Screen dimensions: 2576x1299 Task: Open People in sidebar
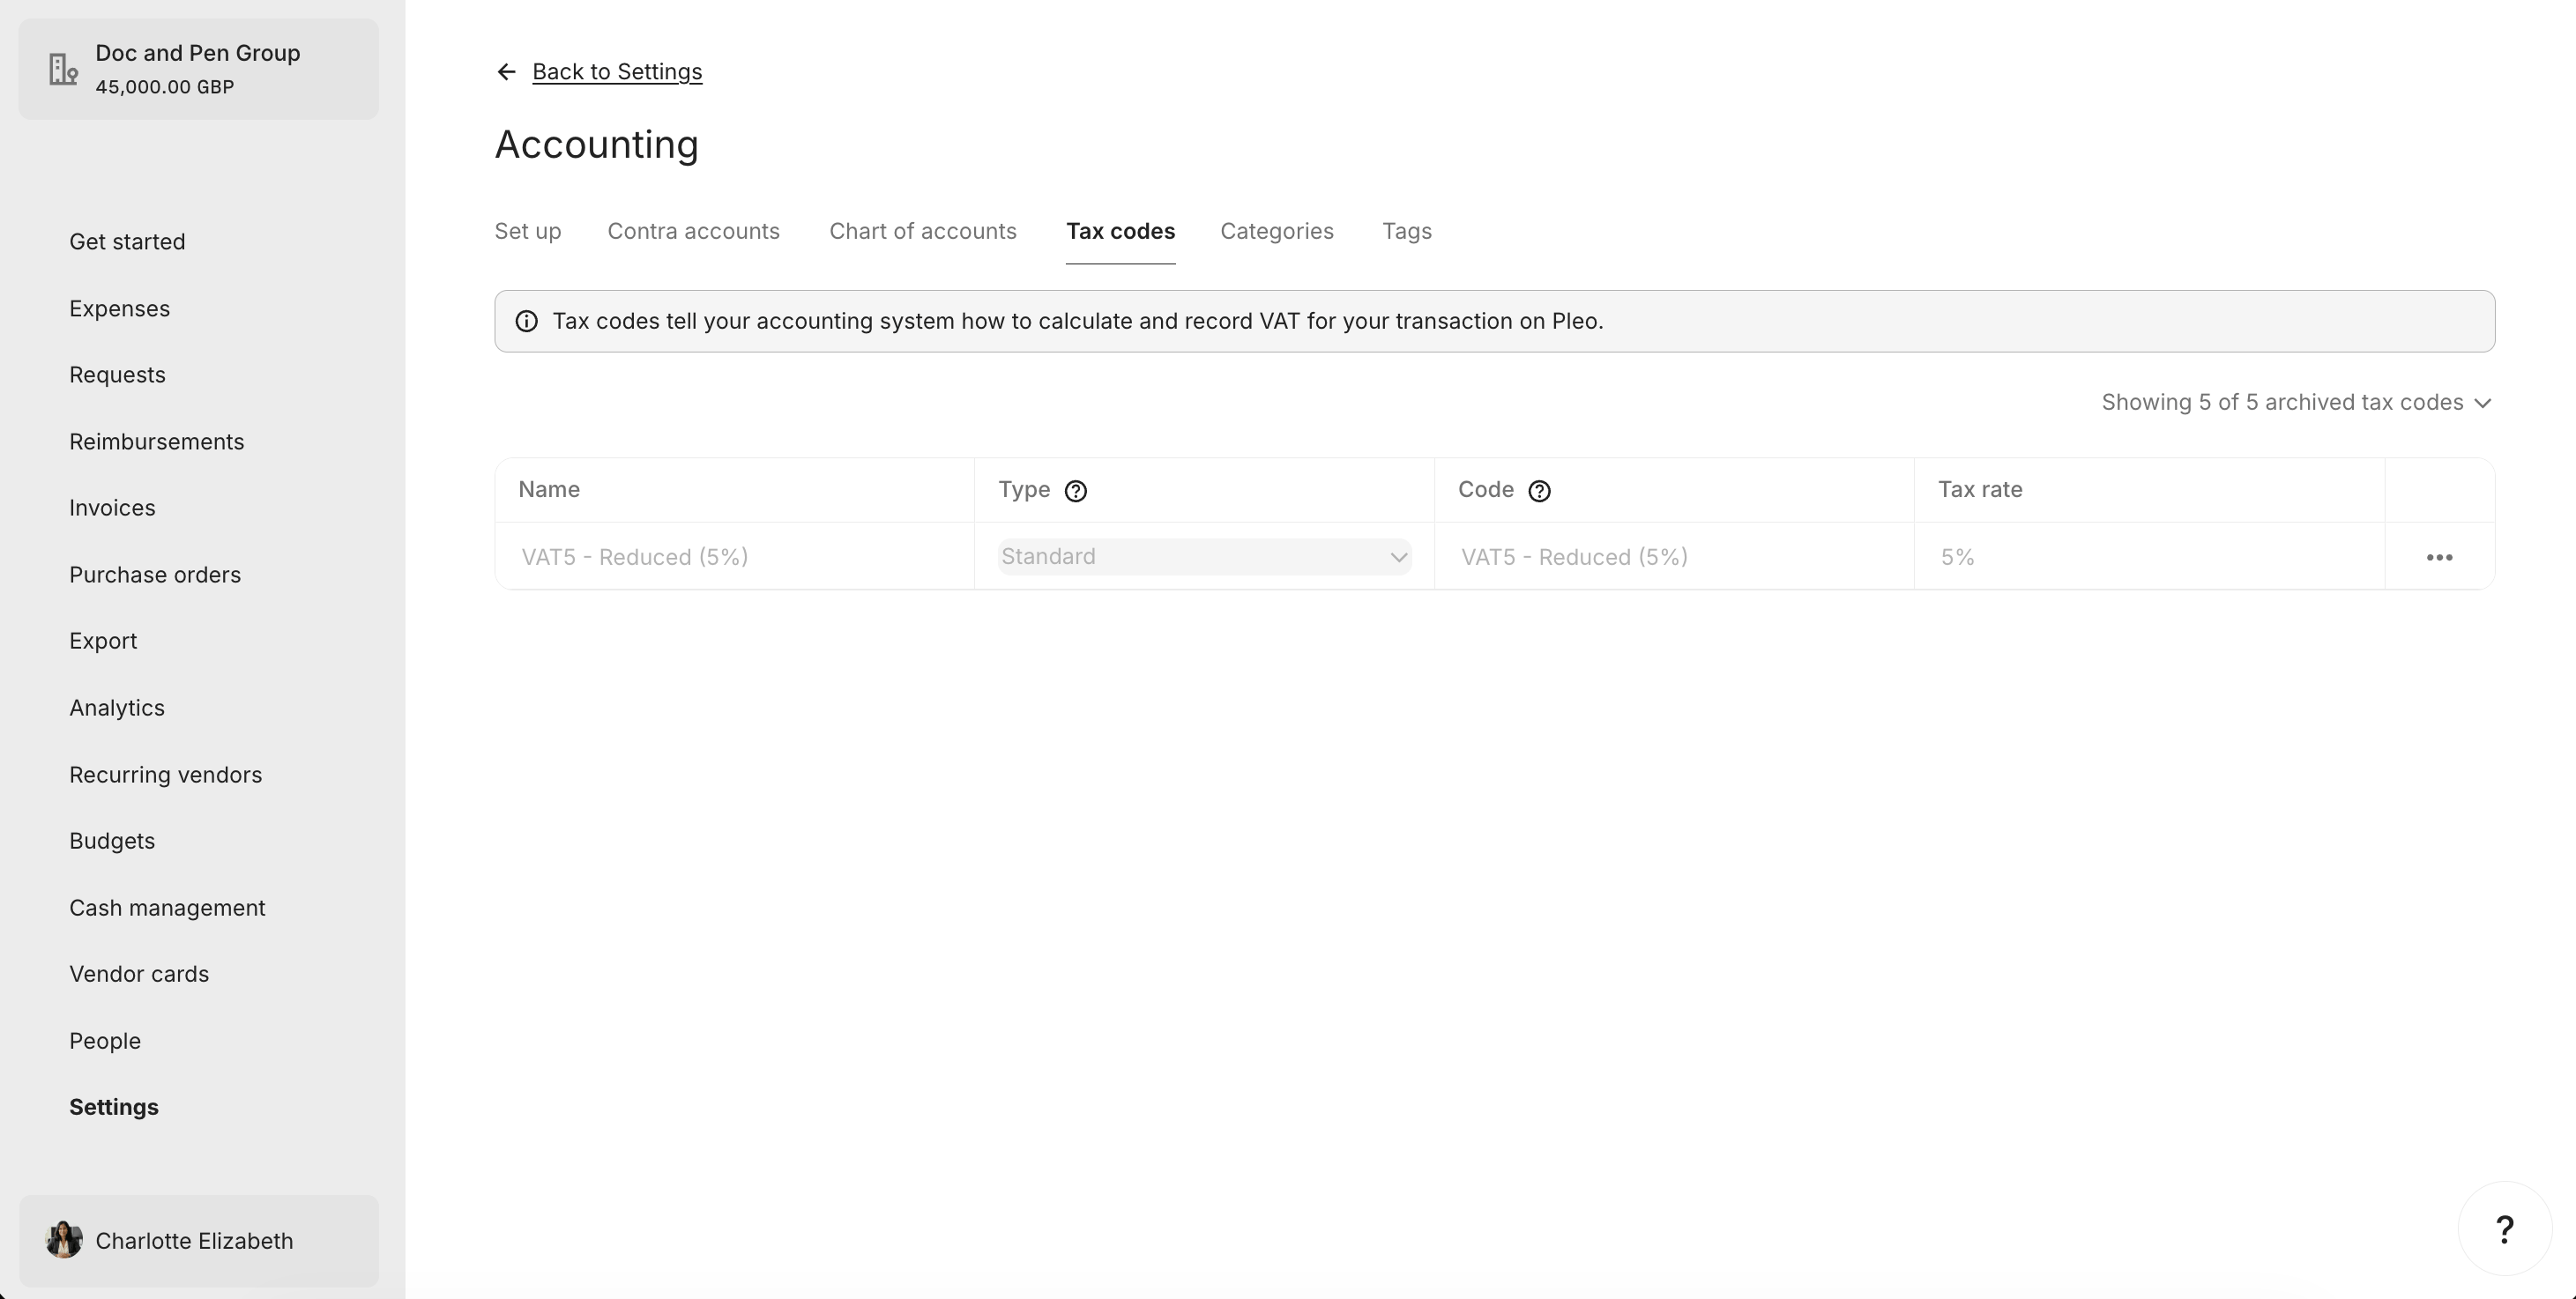(105, 1041)
